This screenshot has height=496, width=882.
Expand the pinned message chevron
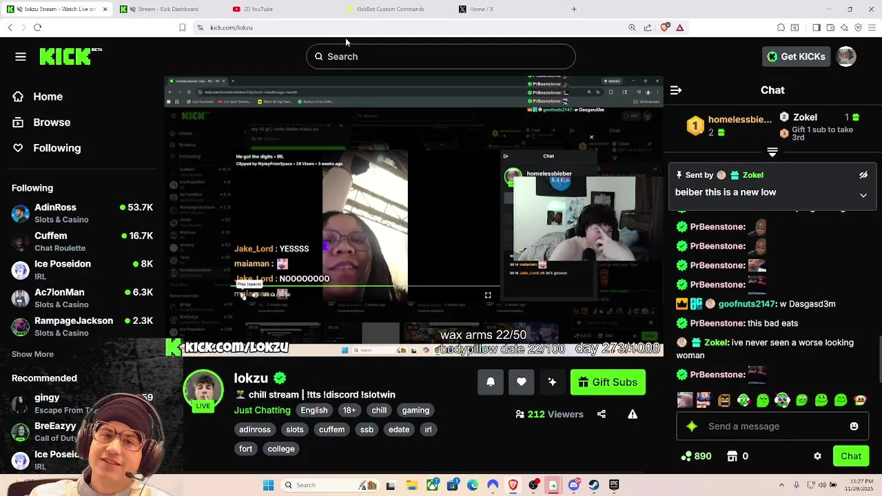click(863, 196)
